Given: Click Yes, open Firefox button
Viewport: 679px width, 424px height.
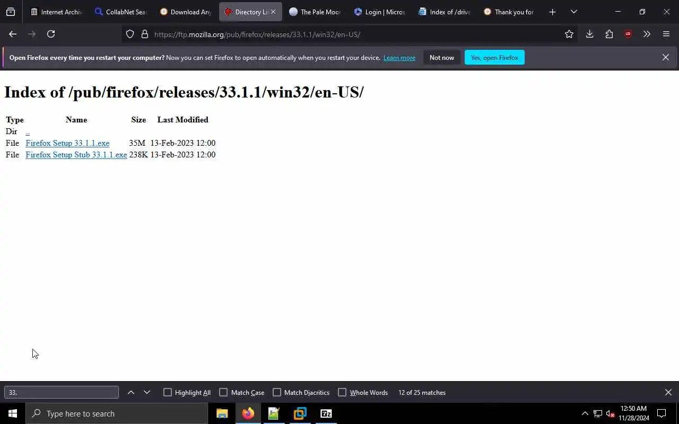Looking at the screenshot, I should (x=494, y=57).
